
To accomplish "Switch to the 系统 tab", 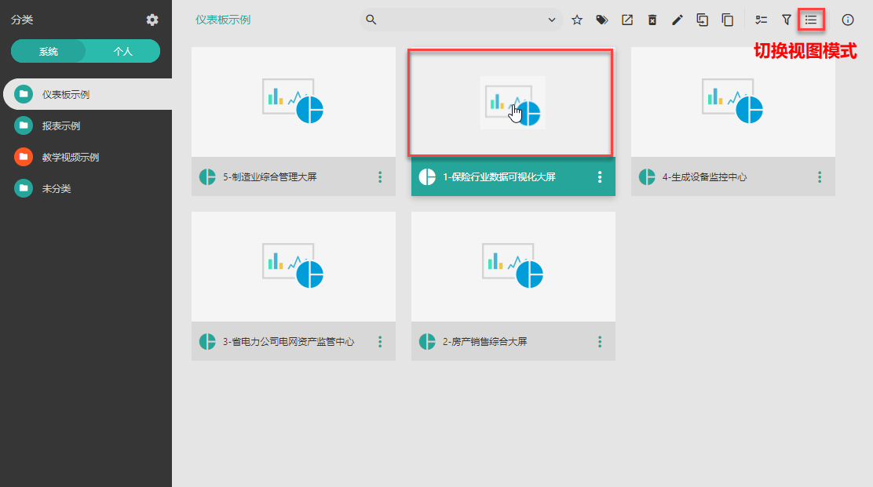I will pos(49,51).
